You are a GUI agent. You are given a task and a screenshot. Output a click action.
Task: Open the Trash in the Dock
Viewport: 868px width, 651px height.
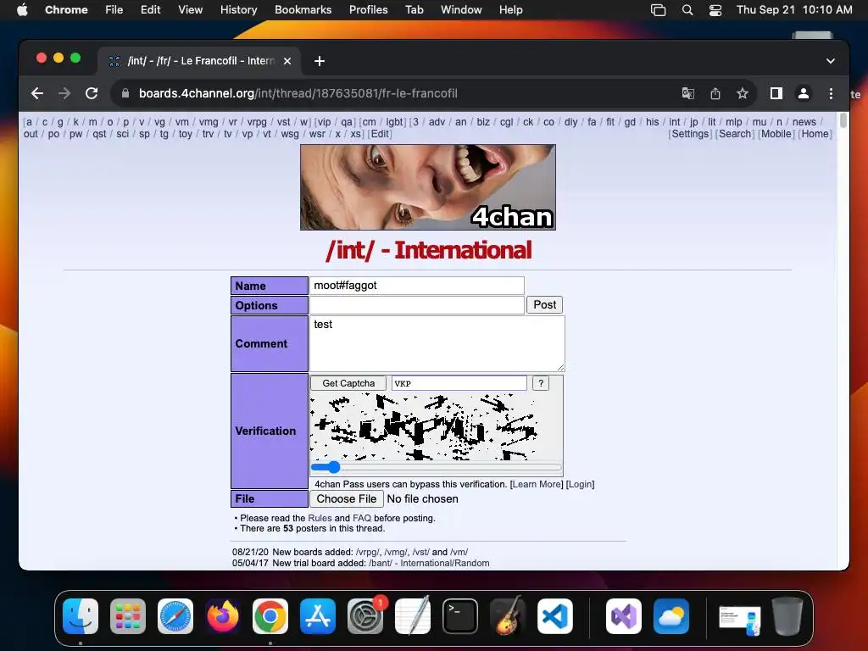[787, 616]
